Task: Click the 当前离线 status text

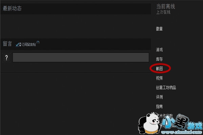Action: 165,6
